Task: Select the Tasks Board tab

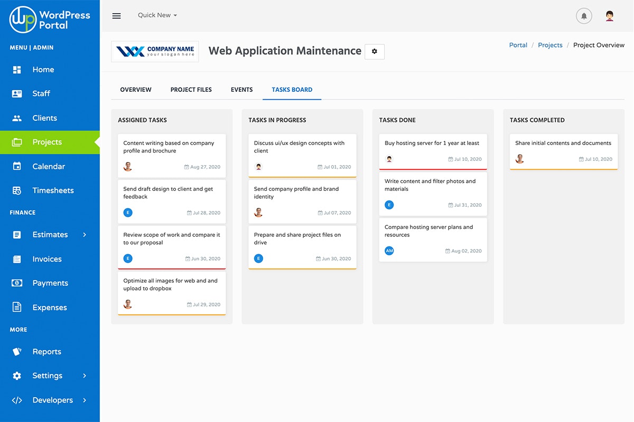Action: point(292,90)
